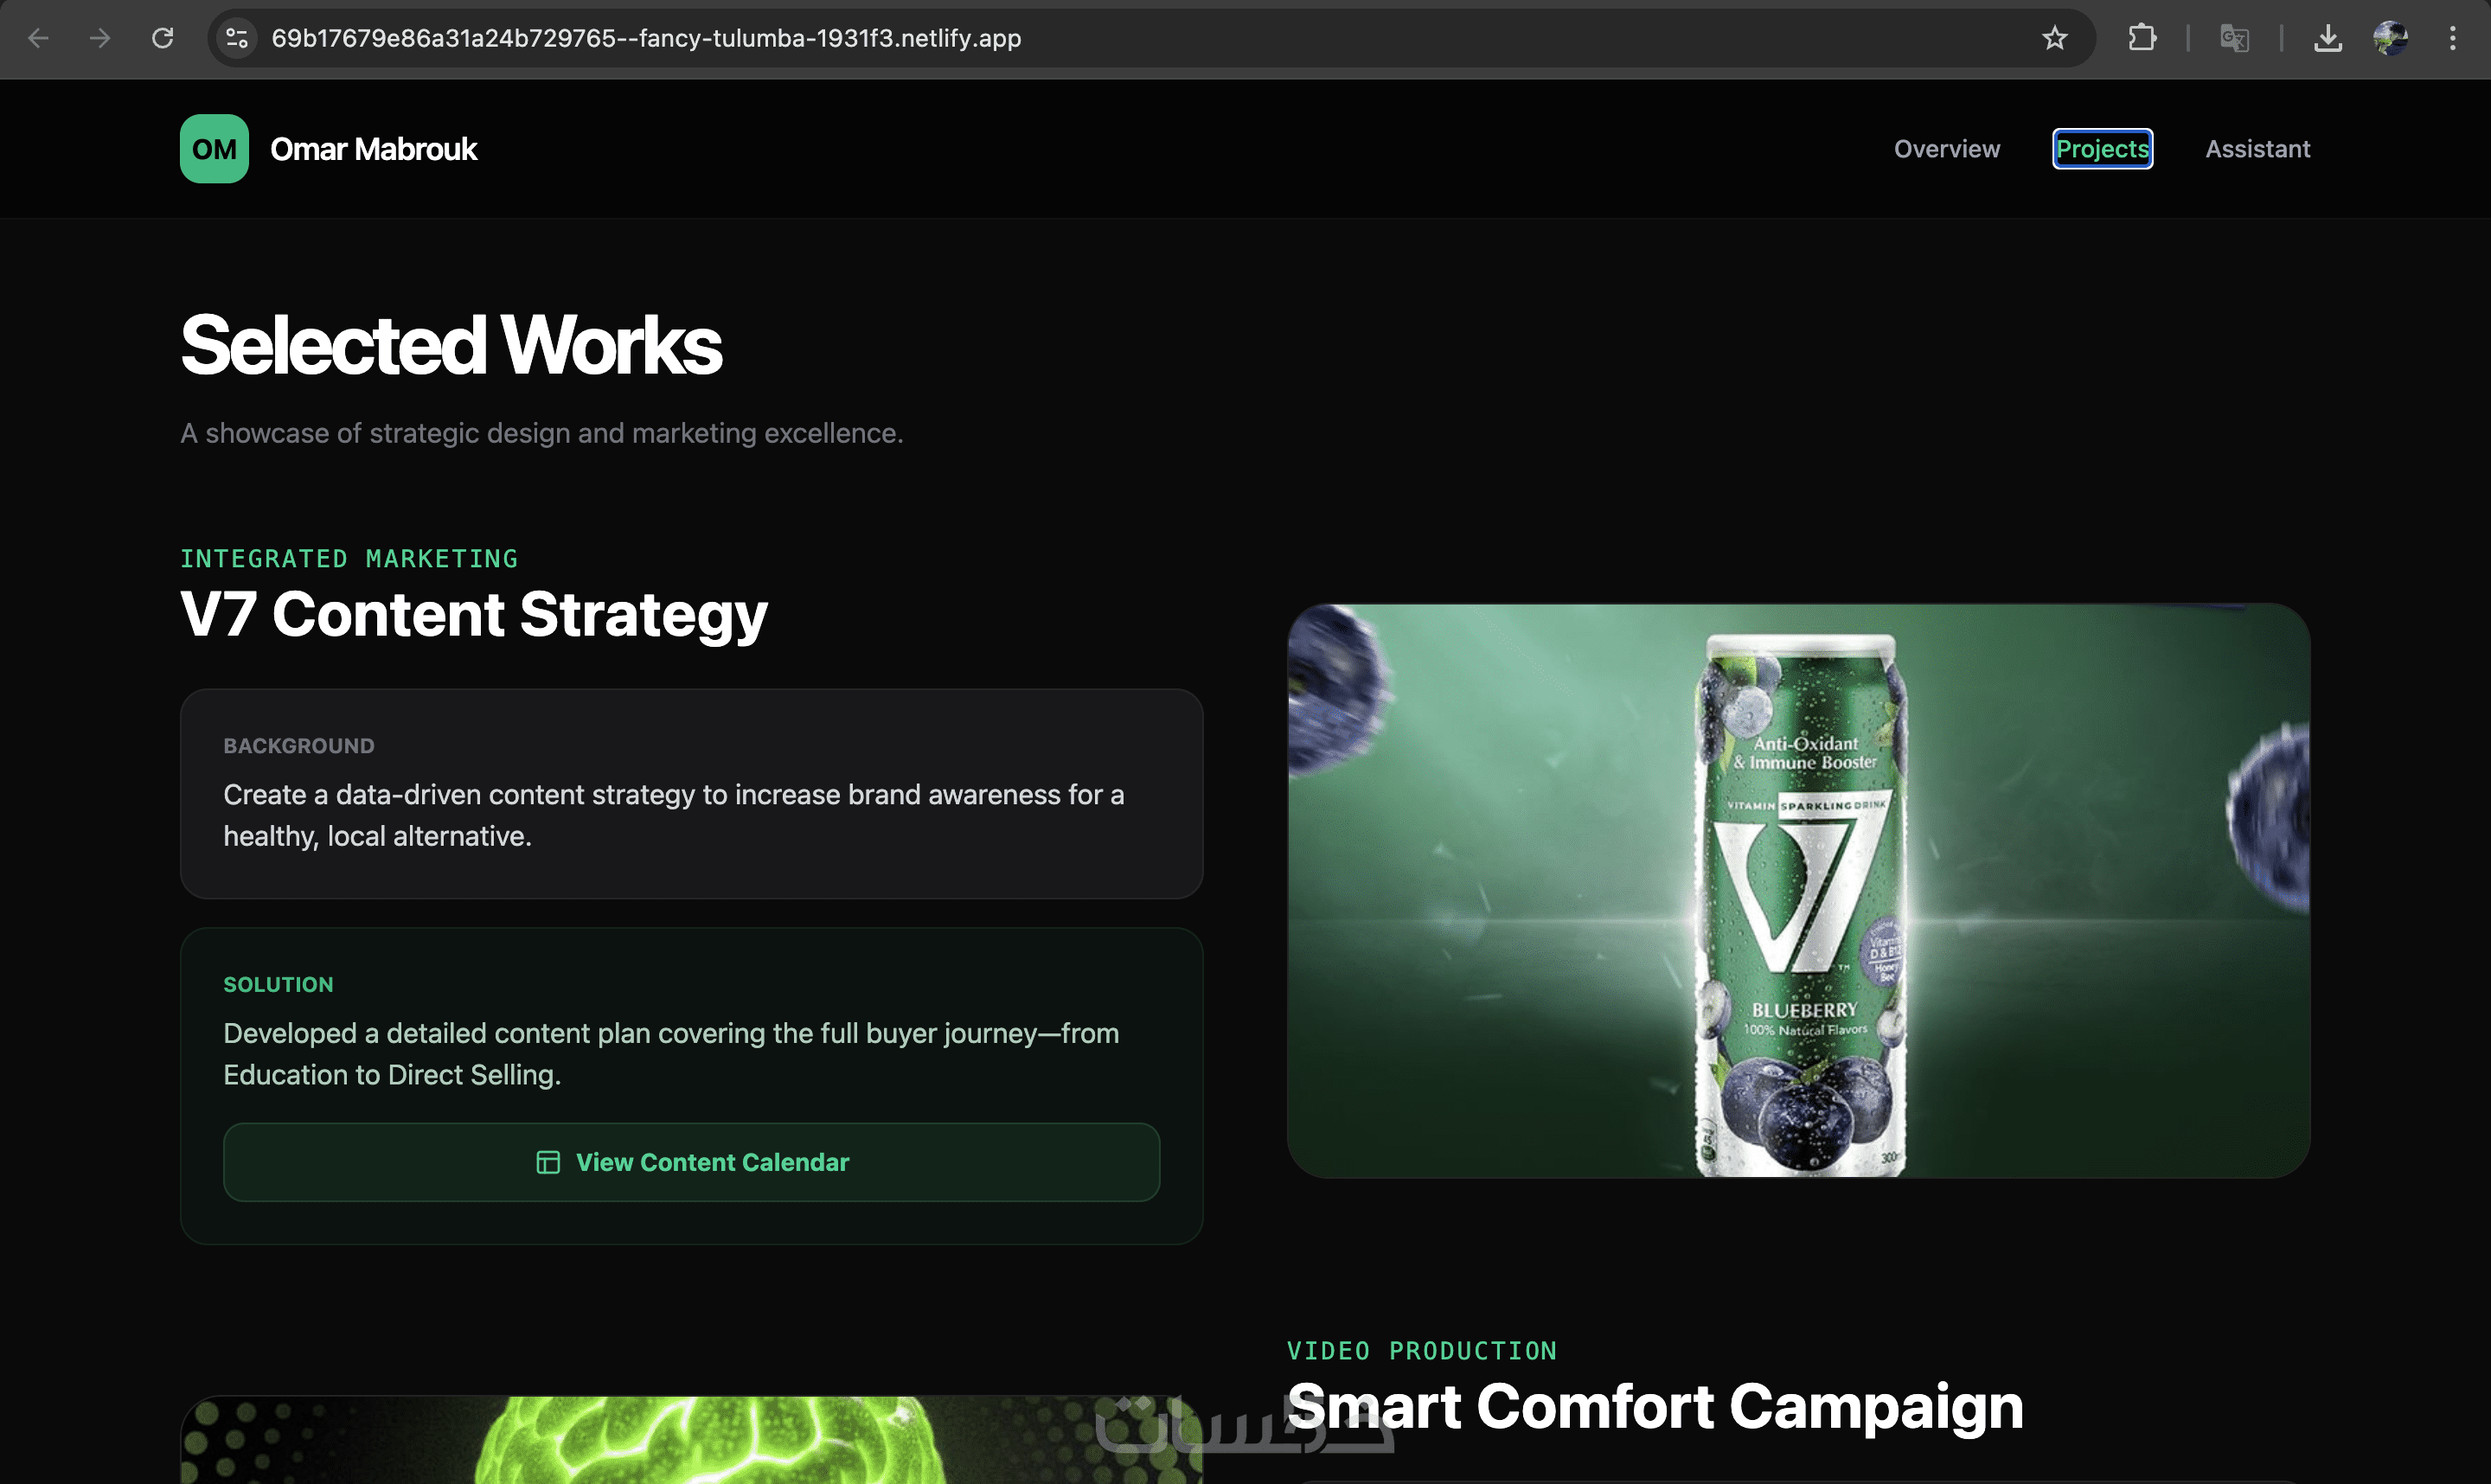Select the Projects nav item
2491x1484 pixels.
[2102, 149]
